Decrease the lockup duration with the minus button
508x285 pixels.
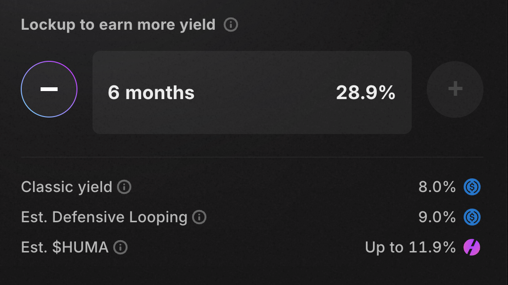click(x=49, y=89)
